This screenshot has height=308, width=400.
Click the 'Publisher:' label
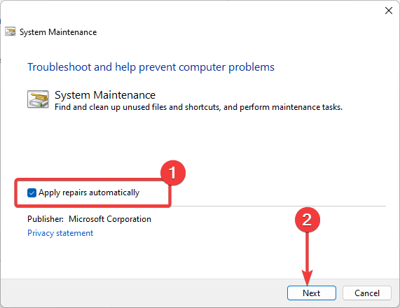click(46, 219)
